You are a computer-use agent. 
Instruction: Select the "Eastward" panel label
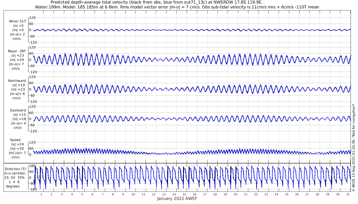pyautogui.click(x=18, y=110)
